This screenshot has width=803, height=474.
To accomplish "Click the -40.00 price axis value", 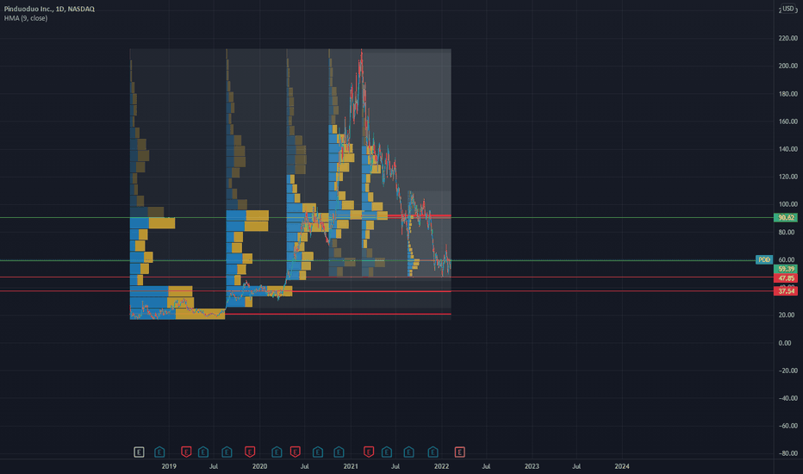I will click(x=787, y=398).
